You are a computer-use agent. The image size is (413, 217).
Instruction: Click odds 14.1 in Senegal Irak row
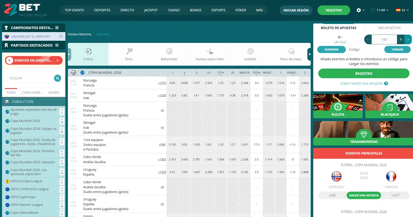point(196,96)
